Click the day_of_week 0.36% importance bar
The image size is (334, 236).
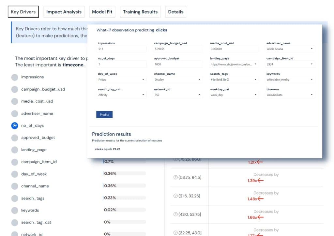point(124,174)
